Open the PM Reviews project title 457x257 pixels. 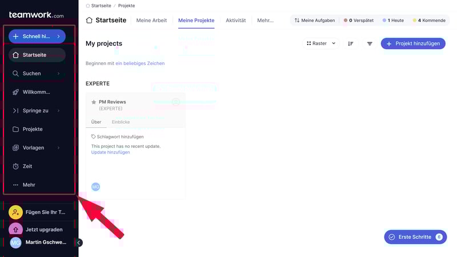click(112, 102)
